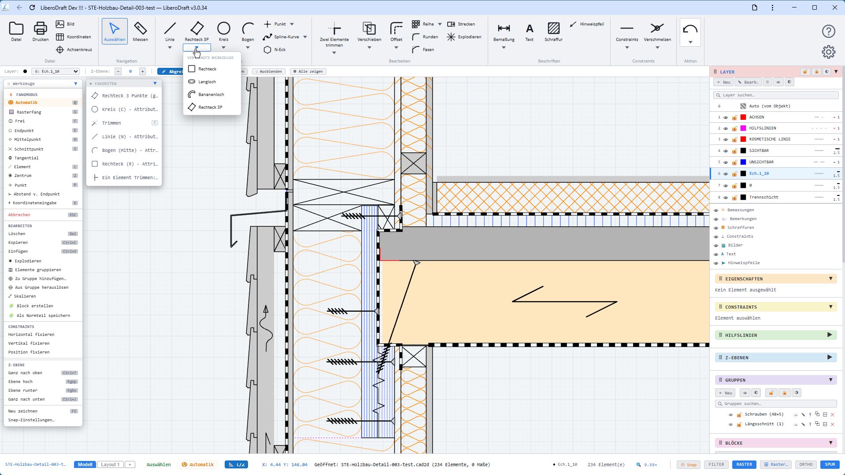
Task: Open dropdown arrow under Linie tool
Action: pyautogui.click(x=170, y=48)
